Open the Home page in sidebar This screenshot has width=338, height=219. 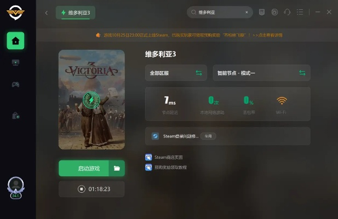coord(15,41)
